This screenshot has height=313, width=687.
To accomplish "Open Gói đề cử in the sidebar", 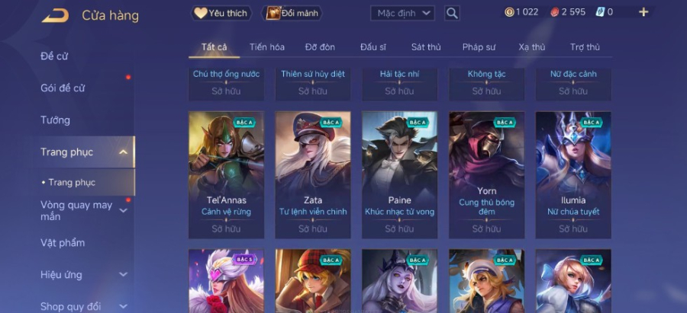I will click(63, 88).
